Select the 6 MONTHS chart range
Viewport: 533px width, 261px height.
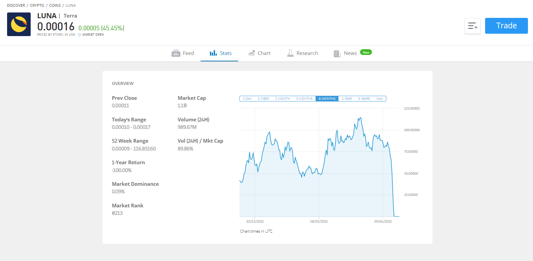(327, 99)
